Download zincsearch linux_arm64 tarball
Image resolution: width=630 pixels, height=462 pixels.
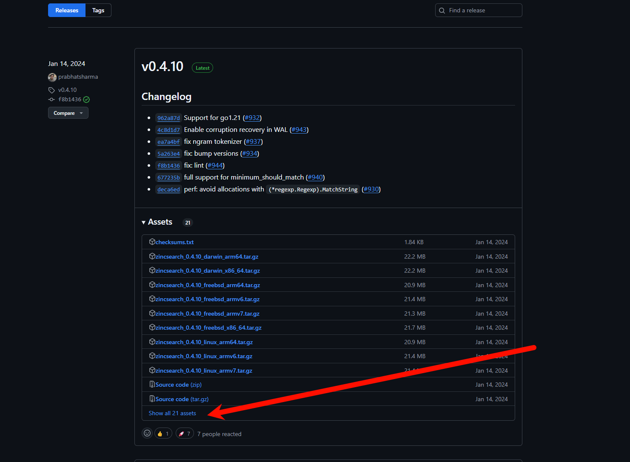[204, 342]
